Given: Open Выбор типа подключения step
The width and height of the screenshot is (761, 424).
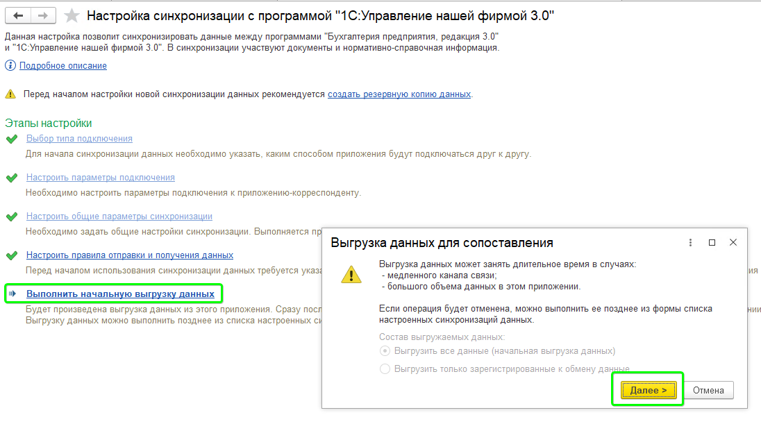Looking at the screenshot, I should [x=79, y=139].
